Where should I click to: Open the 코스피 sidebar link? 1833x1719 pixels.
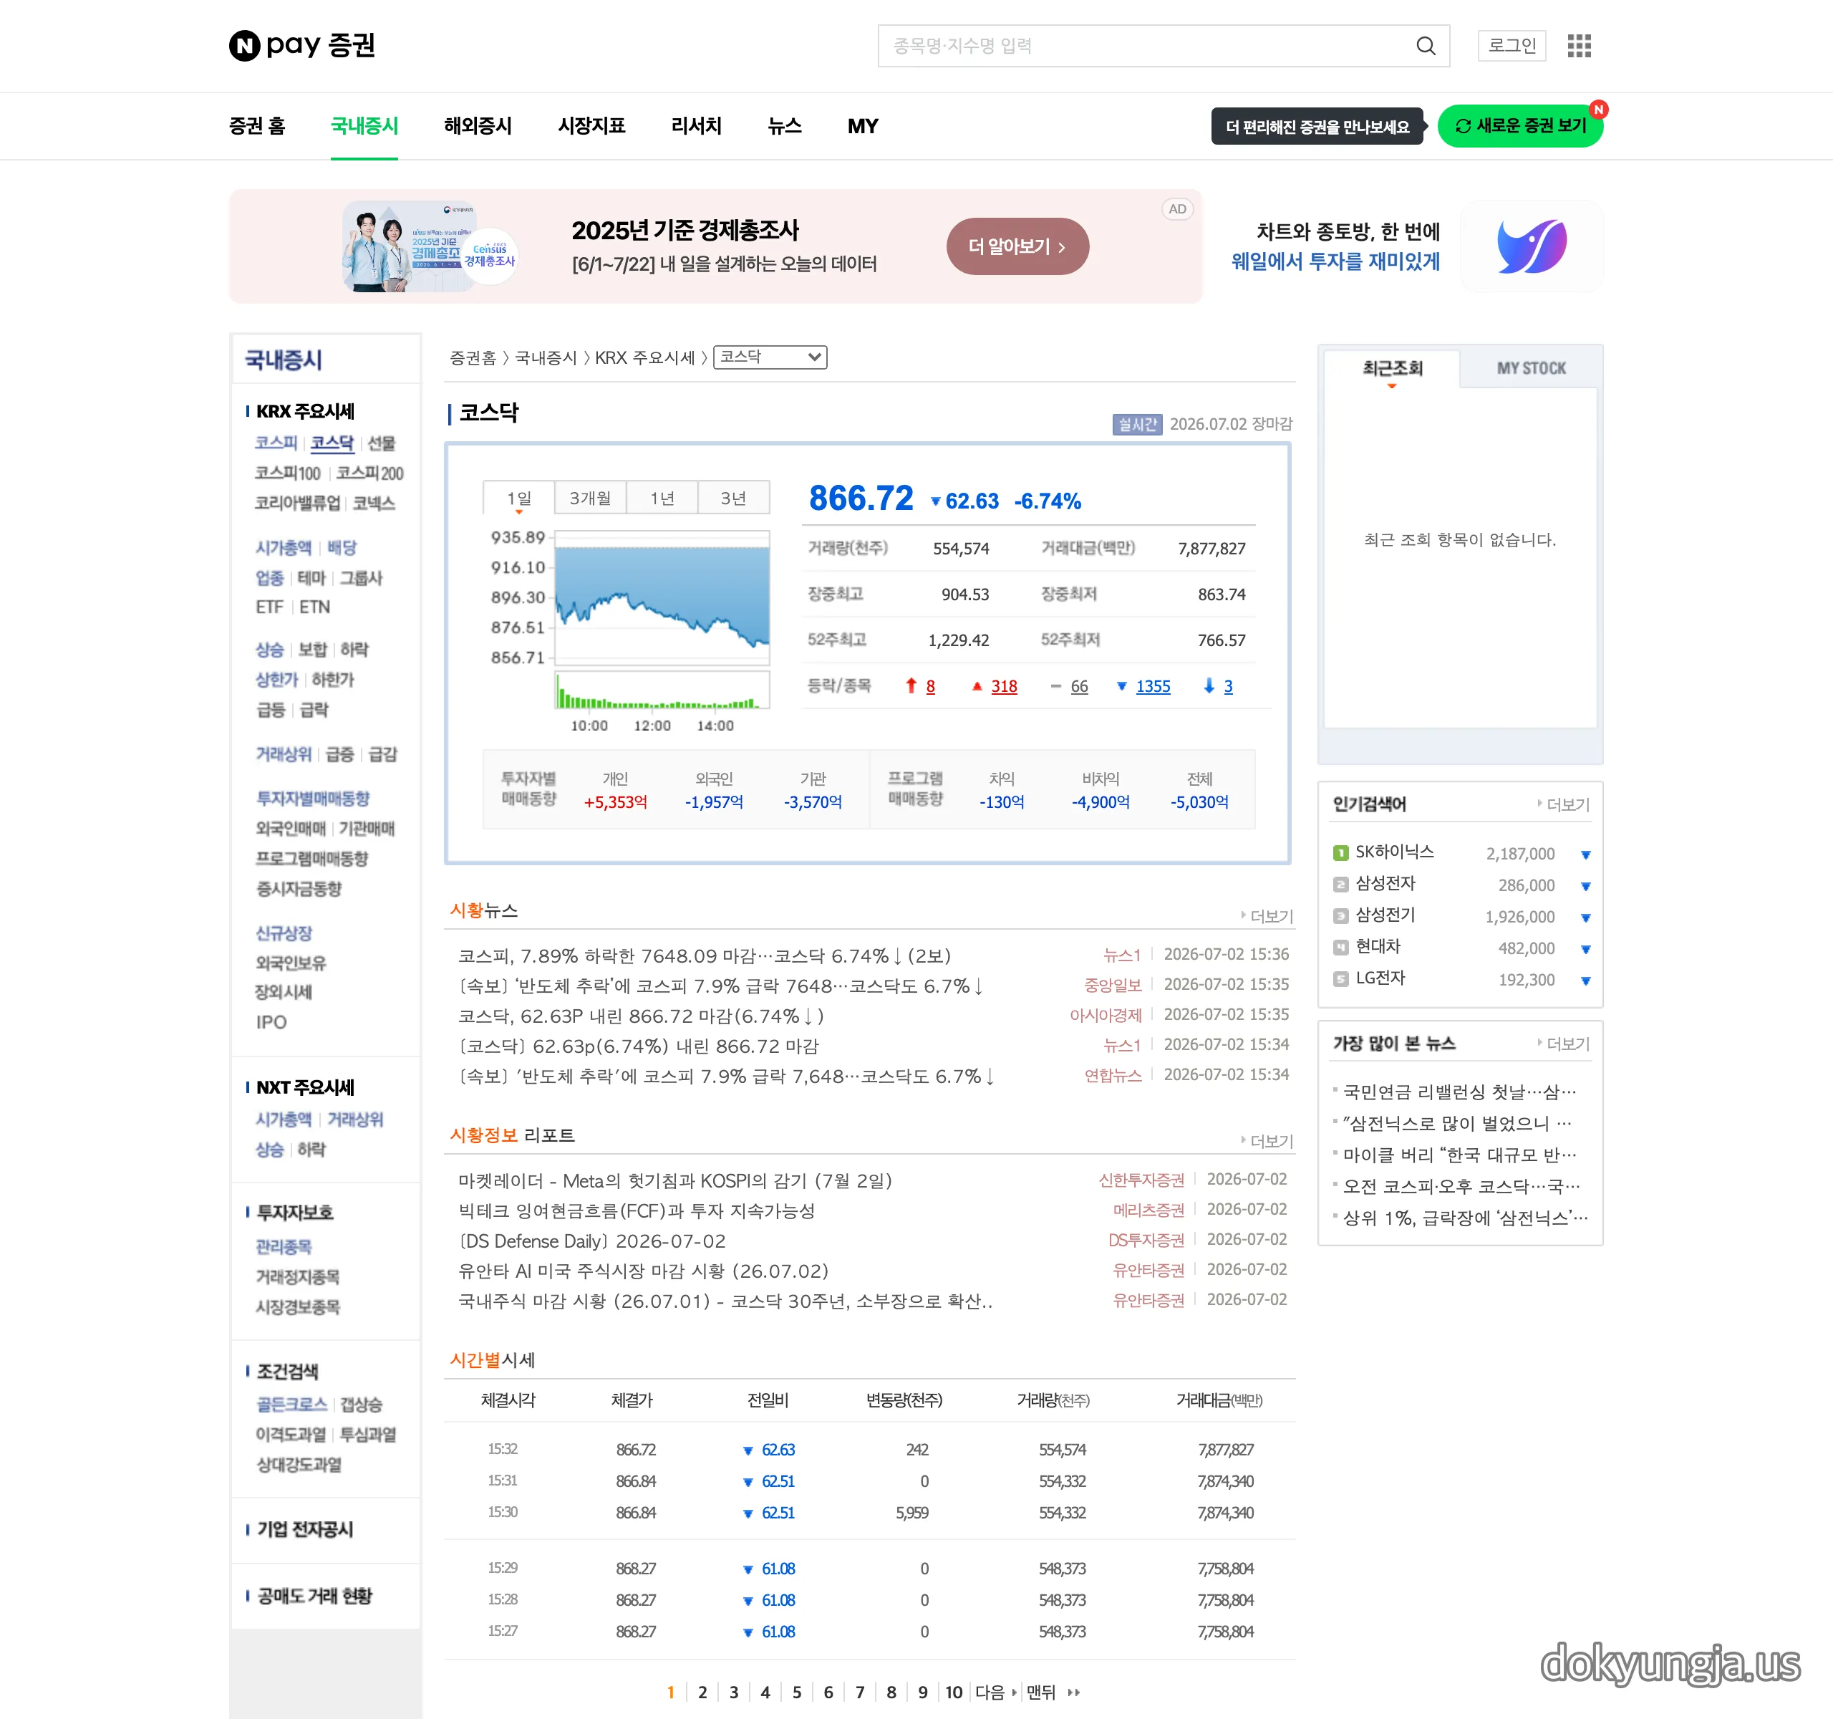tap(276, 443)
